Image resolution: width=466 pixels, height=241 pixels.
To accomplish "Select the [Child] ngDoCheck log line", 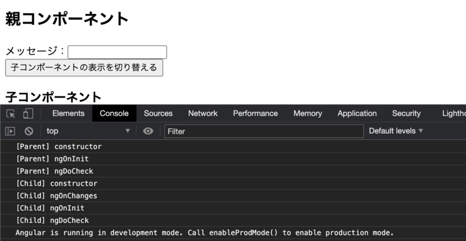I will [233, 220].
